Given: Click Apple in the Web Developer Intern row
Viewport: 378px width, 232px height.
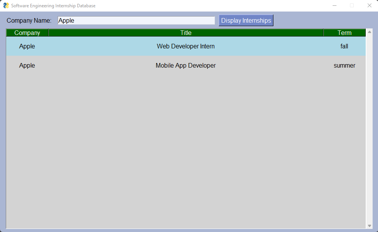Looking at the screenshot, I should 27,46.
